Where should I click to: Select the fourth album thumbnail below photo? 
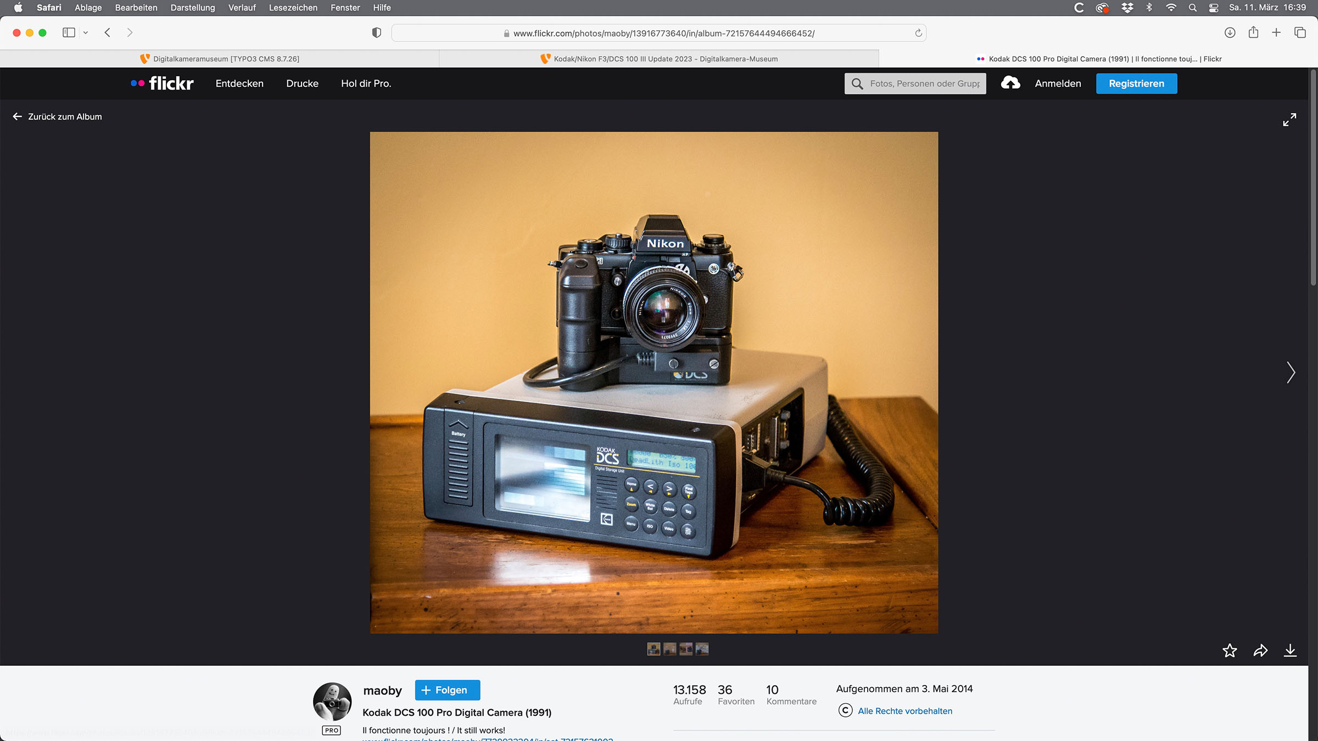tap(702, 649)
